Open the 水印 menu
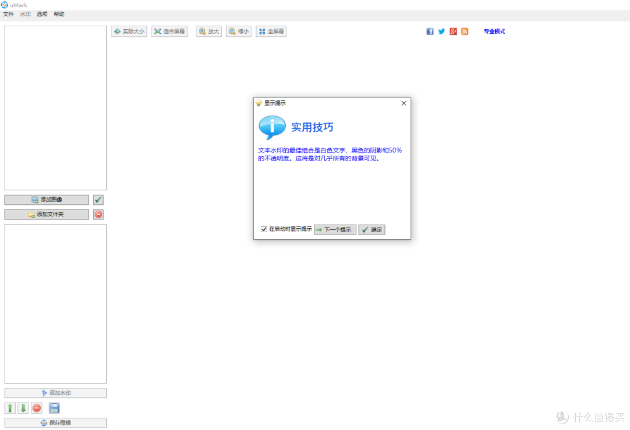 (x=25, y=14)
